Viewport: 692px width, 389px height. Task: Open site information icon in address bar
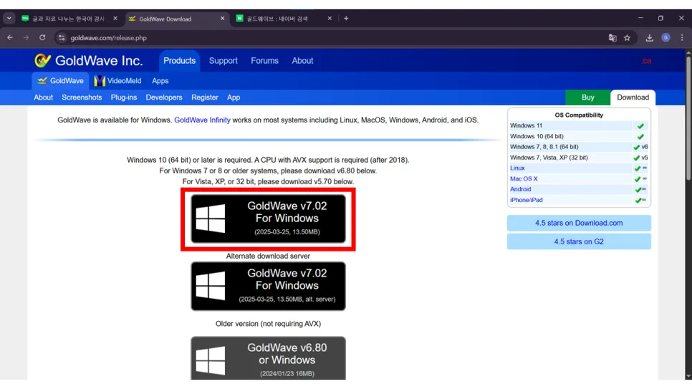62,38
